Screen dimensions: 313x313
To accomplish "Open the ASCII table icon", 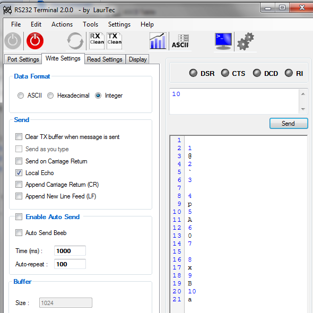I will pyautogui.click(x=180, y=41).
